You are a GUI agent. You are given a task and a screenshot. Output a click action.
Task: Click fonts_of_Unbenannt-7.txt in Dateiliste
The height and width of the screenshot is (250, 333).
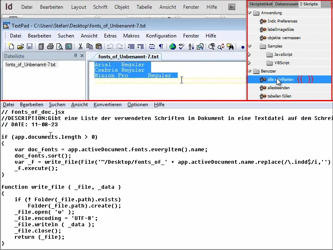tap(30, 65)
